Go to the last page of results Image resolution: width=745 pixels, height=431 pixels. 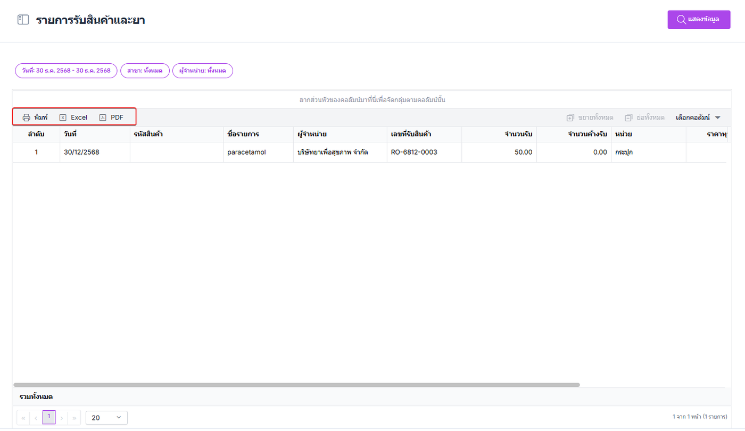pyautogui.click(x=74, y=418)
